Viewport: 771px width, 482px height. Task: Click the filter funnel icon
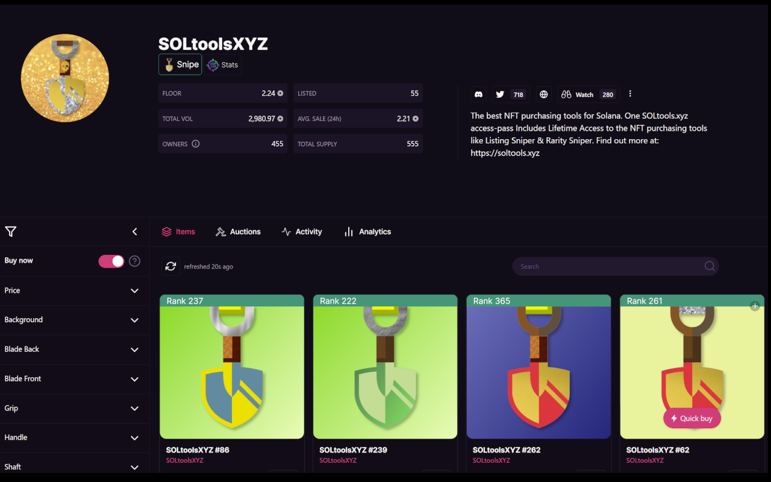tap(10, 231)
